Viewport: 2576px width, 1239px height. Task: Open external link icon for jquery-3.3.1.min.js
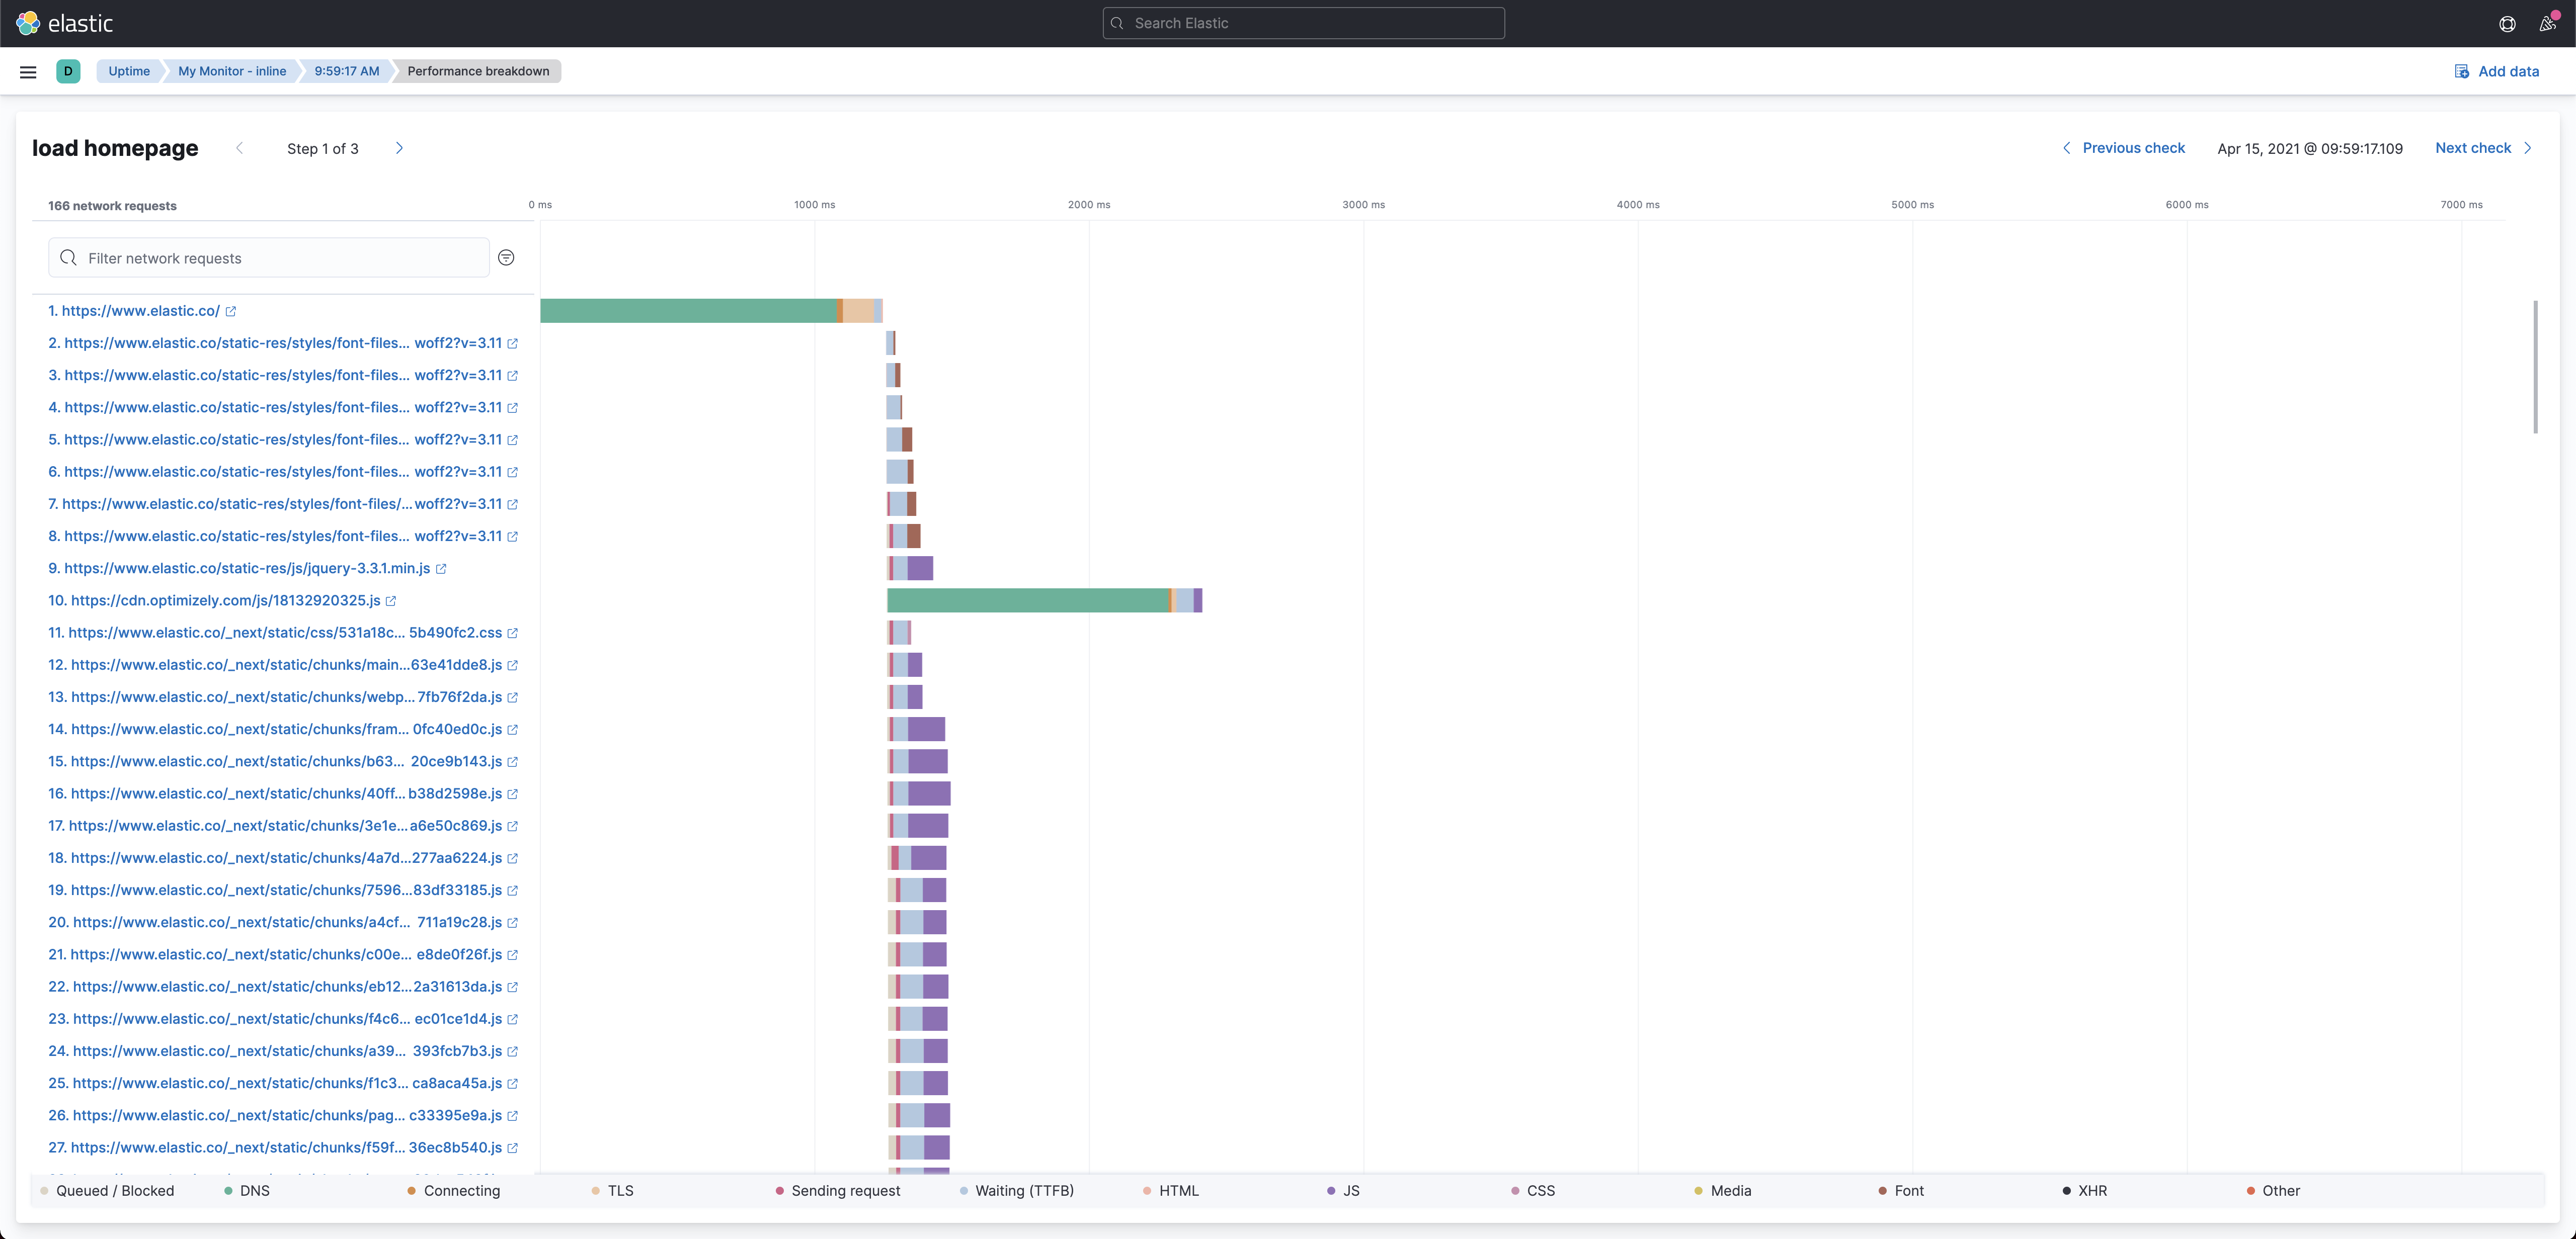(x=441, y=569)
